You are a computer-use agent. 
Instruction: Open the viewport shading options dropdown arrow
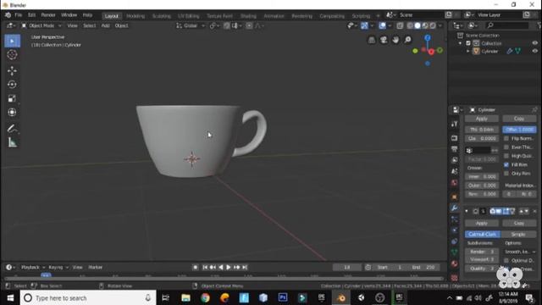tap(440, 25)
